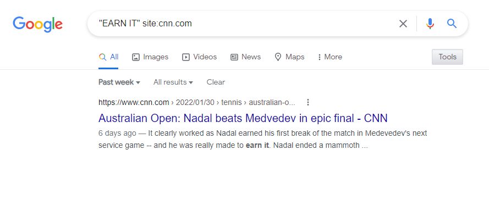Go to Maps tab
This screenshot has width=489, height=216.
(x=289, y=57)
